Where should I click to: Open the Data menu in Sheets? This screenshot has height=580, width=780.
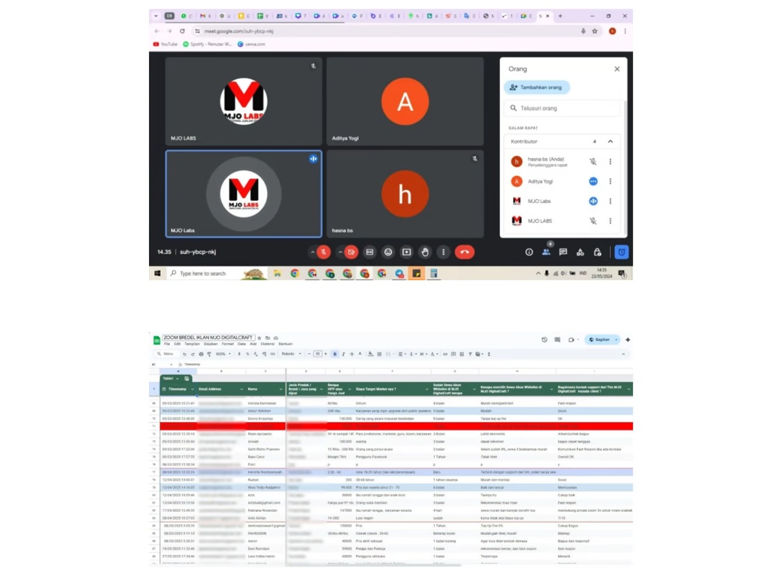coord(241,344)
